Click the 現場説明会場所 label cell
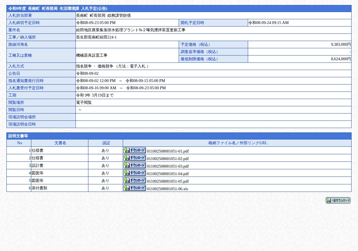Screen dimensions: 358x251 pos(41,117)
